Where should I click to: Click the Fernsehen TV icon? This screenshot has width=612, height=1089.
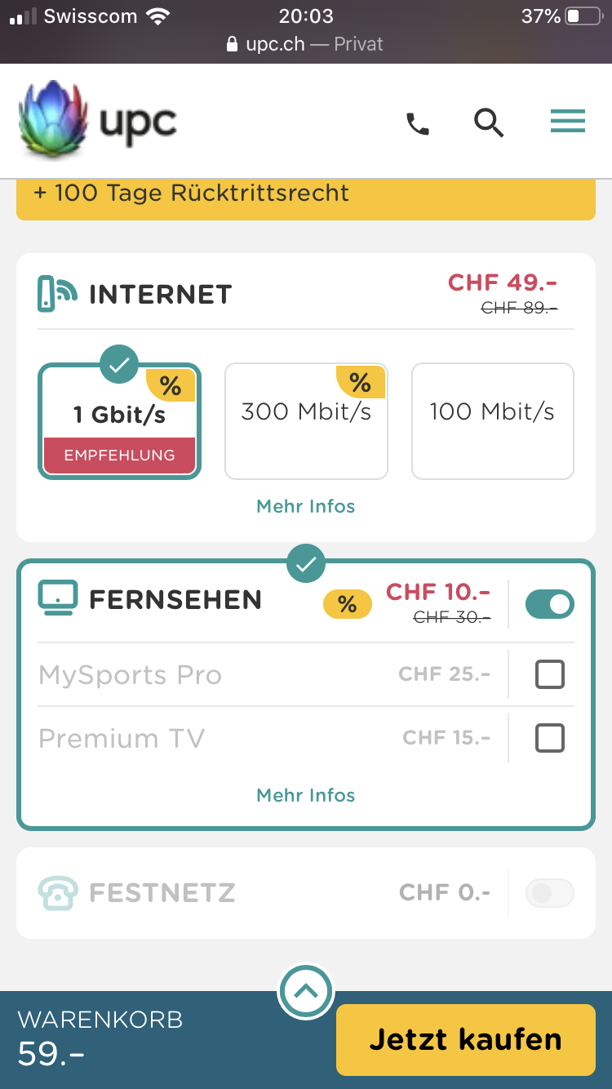[x=58, y=599]
